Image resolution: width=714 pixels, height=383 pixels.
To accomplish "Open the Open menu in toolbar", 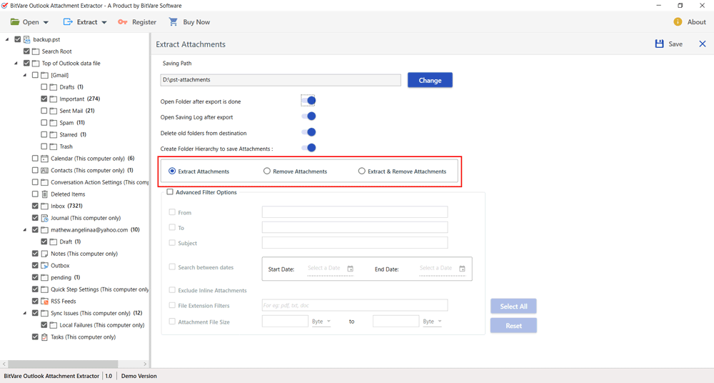I will [30, 22].
